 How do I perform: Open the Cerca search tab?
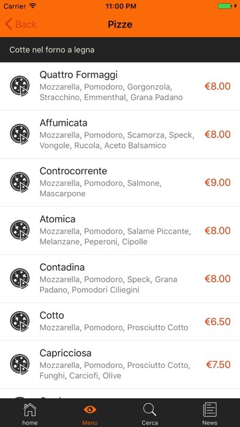click(150, 414)
